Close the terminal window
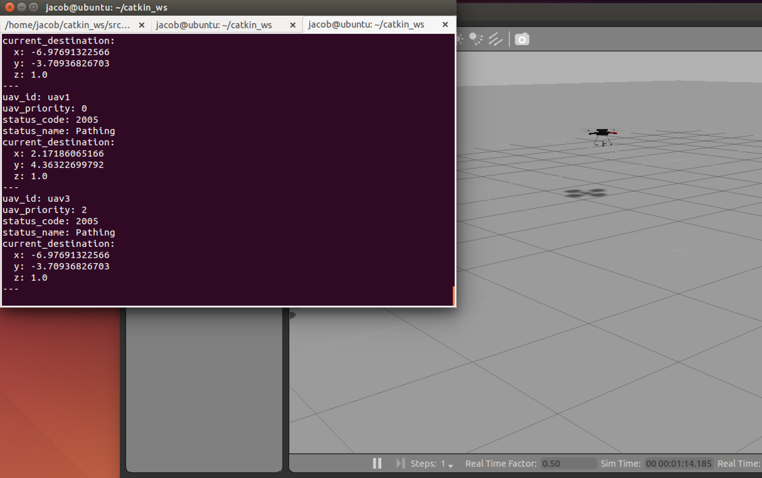 [x=9, y=7]
